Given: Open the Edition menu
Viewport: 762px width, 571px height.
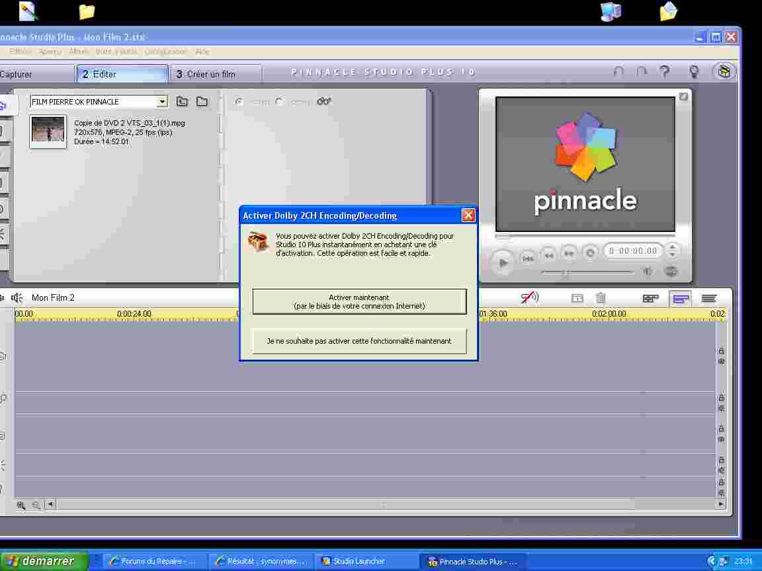Looking at the screenshot, I should click(21, 52).
